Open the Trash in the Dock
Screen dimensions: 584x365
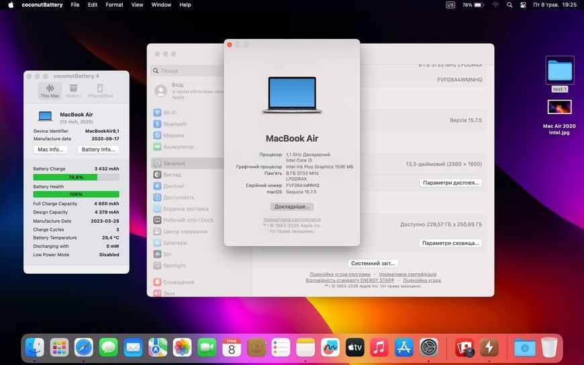point(549,348)
